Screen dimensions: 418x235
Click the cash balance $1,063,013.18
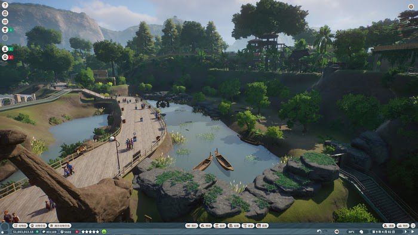coord(23,232)
